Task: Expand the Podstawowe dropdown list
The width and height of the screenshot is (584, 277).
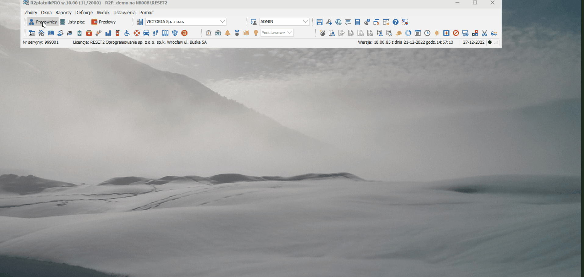Action: click(290, 33)
